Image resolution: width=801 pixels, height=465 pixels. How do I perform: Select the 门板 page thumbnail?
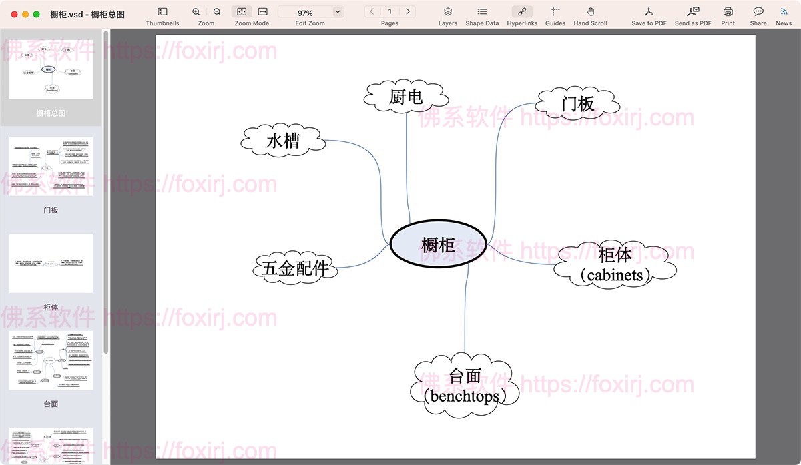(x=51, y=167)
